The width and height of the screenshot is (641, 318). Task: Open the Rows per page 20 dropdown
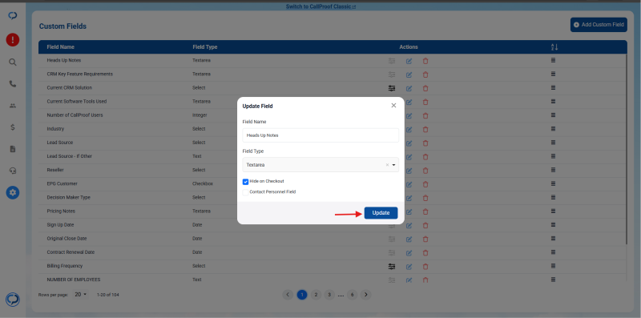point(81,294)
